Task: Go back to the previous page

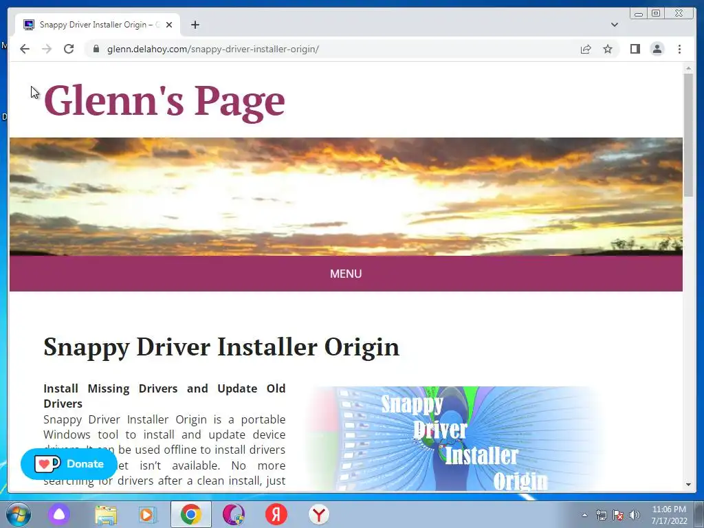Action: [x=25, y=49]
